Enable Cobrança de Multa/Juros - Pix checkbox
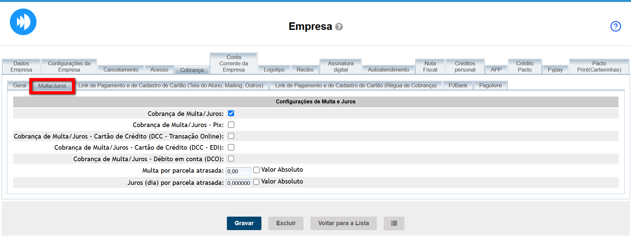Viewport: 631px width, 236px height. pyautogui.click(x=231, y=125)
